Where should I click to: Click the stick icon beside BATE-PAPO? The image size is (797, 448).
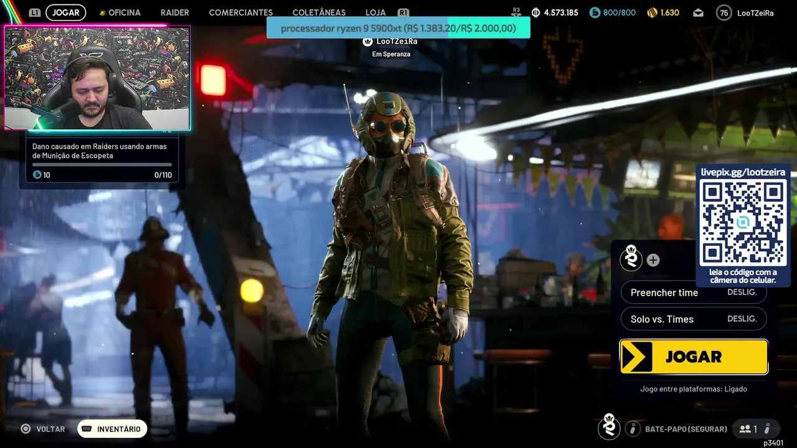633,429
